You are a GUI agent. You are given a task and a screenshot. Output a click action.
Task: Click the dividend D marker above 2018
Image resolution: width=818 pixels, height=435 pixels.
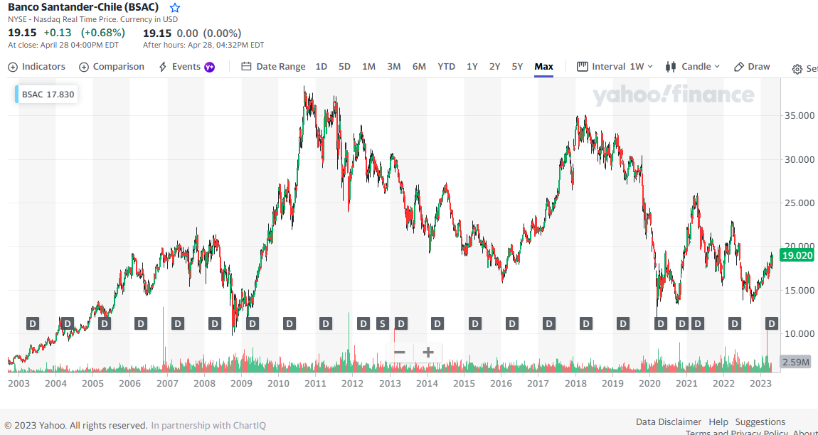click(586, 323)
